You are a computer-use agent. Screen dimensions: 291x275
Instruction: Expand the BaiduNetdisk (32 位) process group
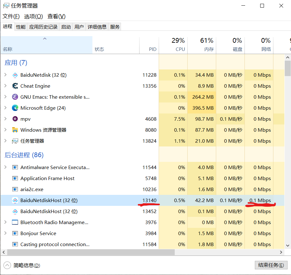coord(5,75)
